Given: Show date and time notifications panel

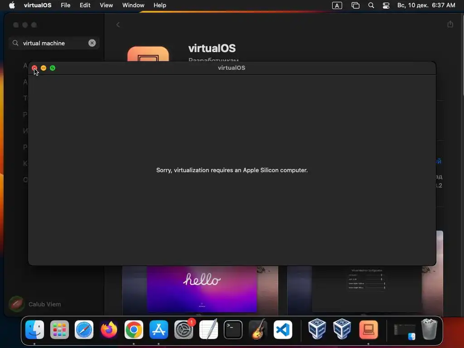Looking at the screenshot, I should point(426,5).
